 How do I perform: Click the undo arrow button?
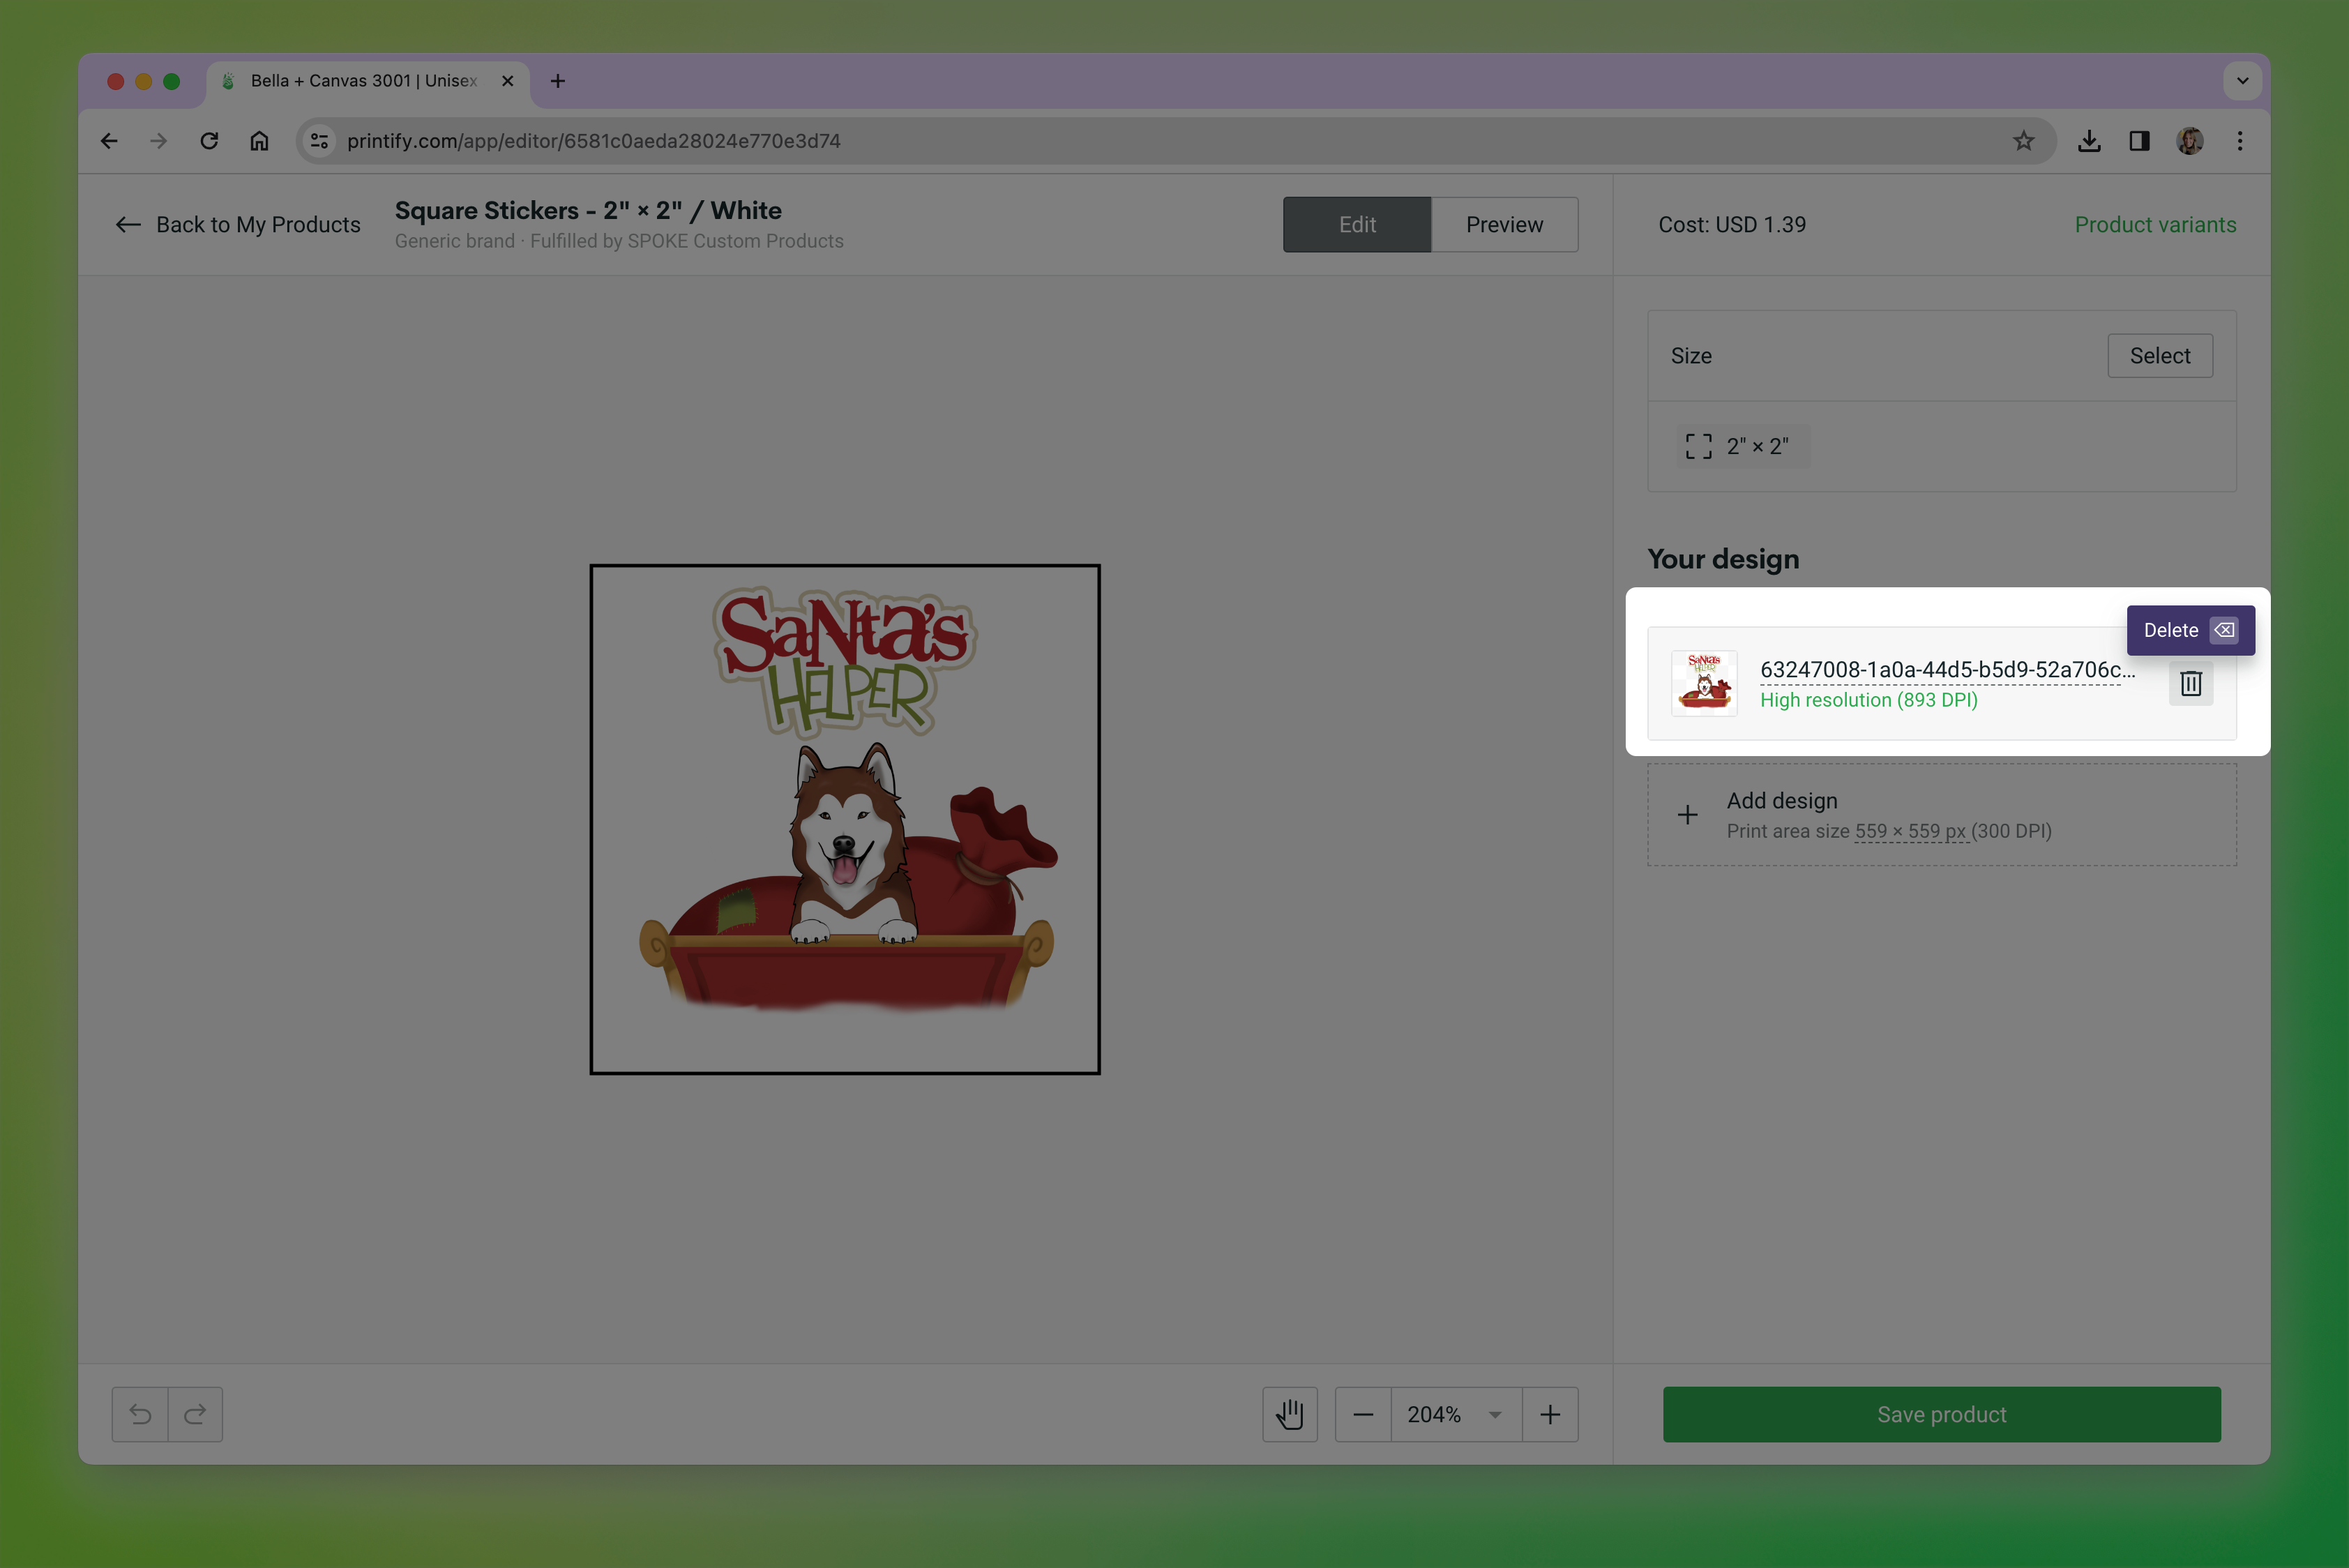pos(140,1414)
